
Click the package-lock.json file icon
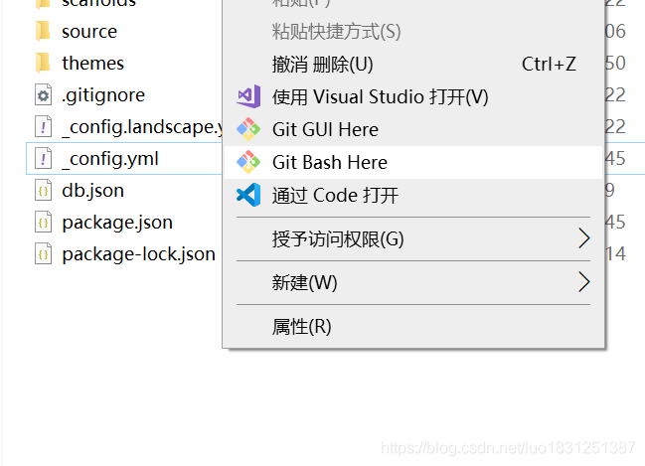pos(43,253)
